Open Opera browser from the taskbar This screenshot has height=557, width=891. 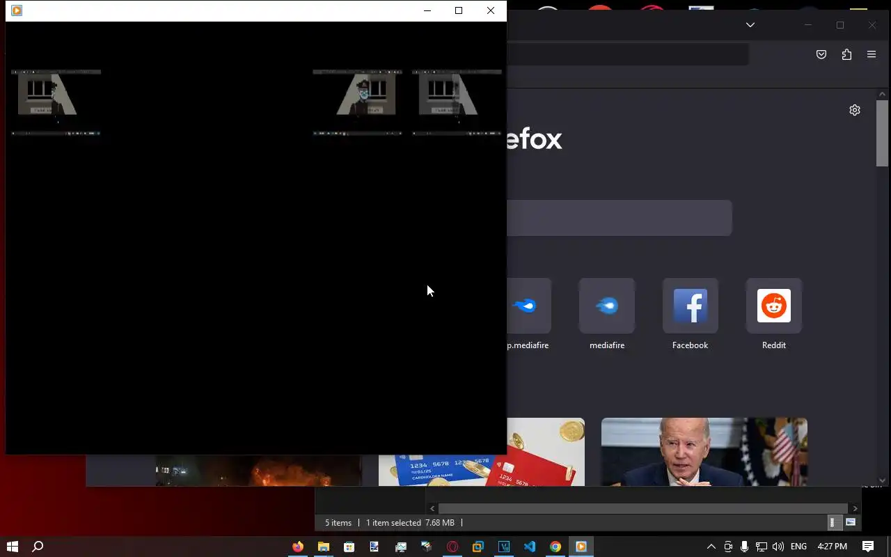[452, 547]
